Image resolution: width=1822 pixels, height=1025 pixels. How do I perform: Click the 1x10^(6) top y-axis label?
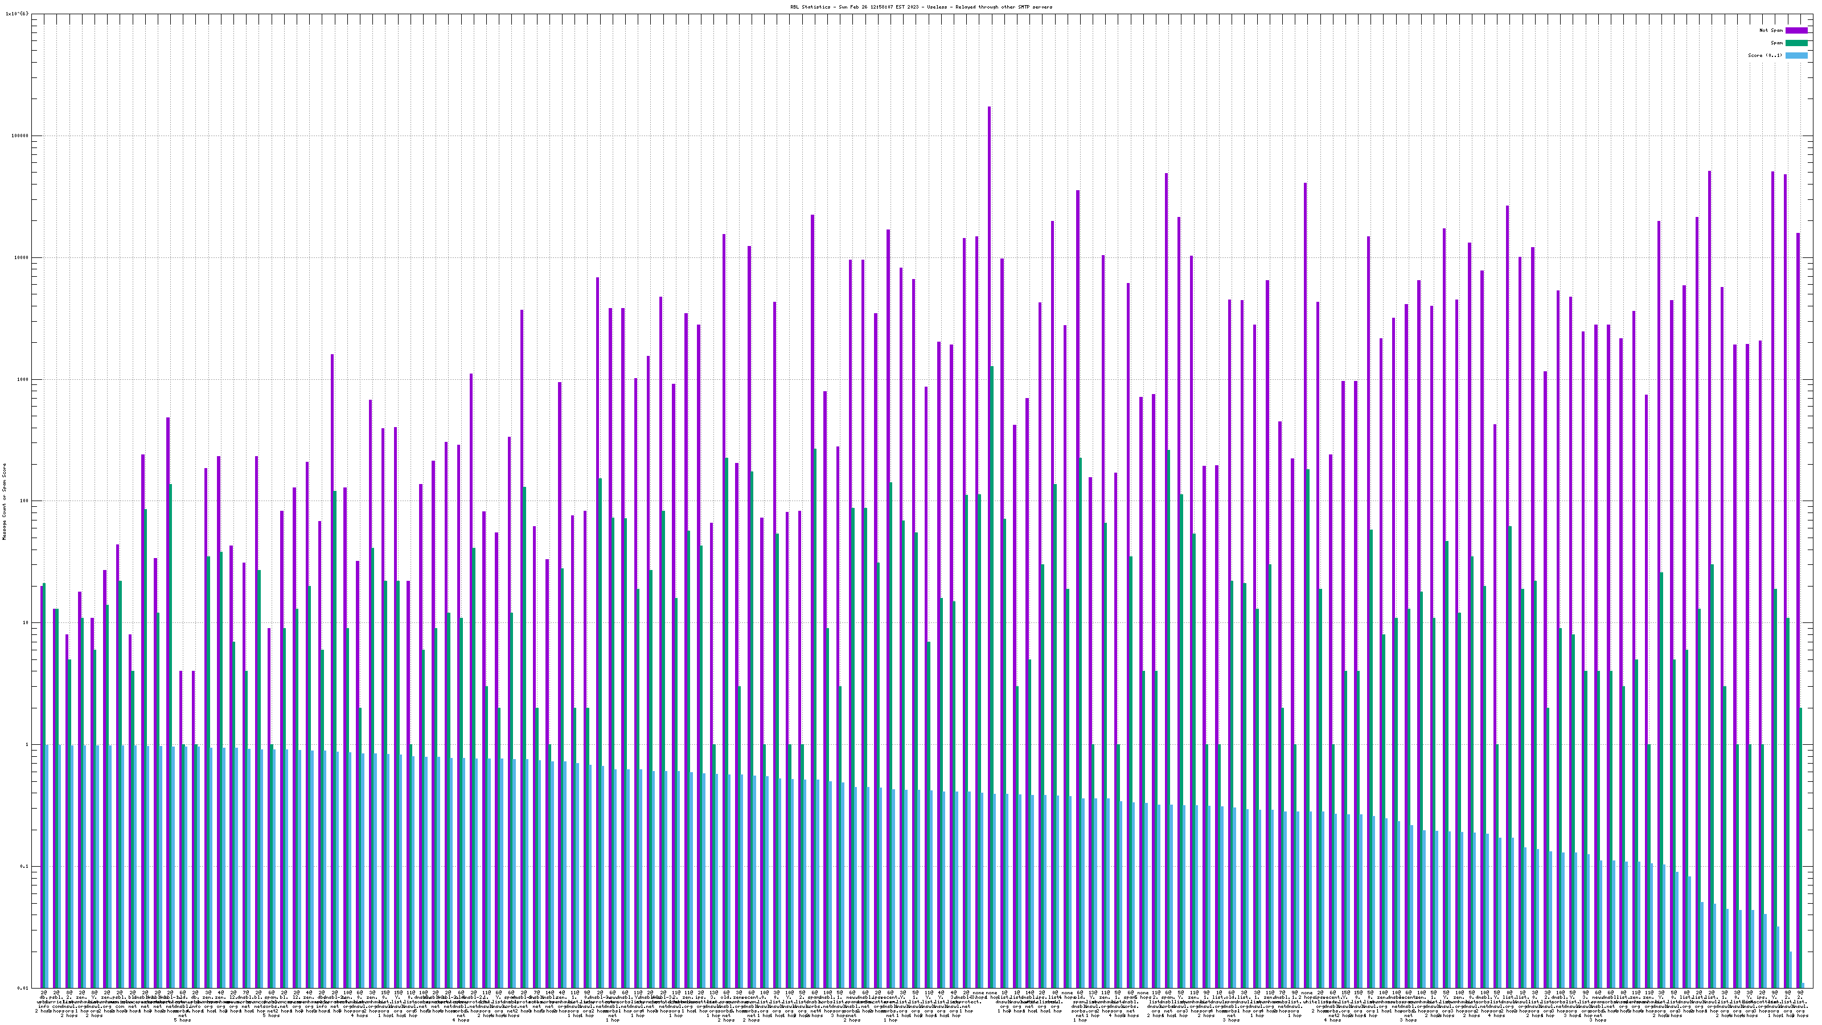click(17, 14)
